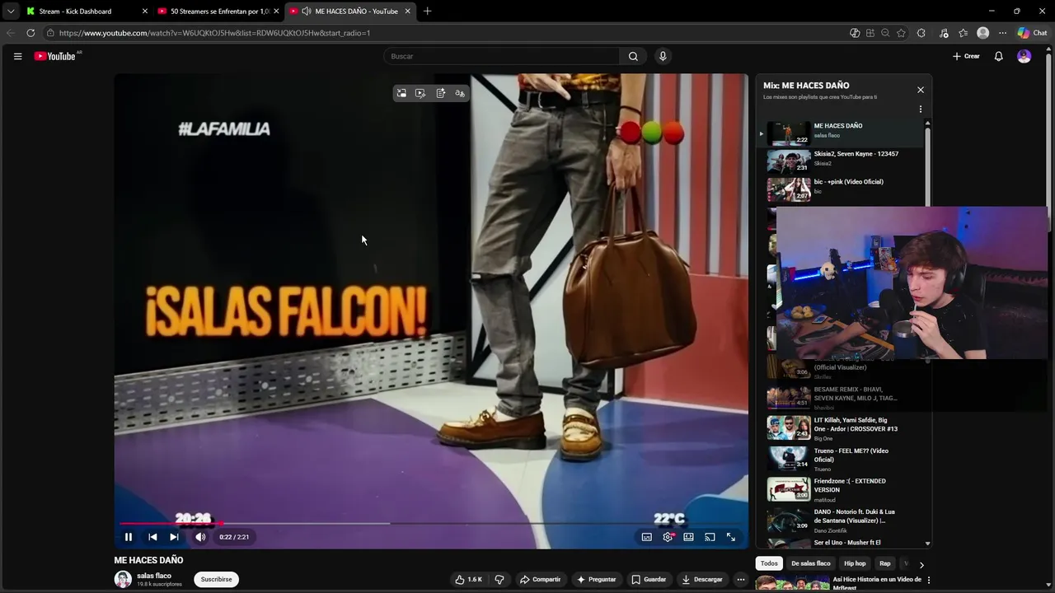Click the search magnifier button
This screenshot has width=1055, height=593.
[633, 56]
